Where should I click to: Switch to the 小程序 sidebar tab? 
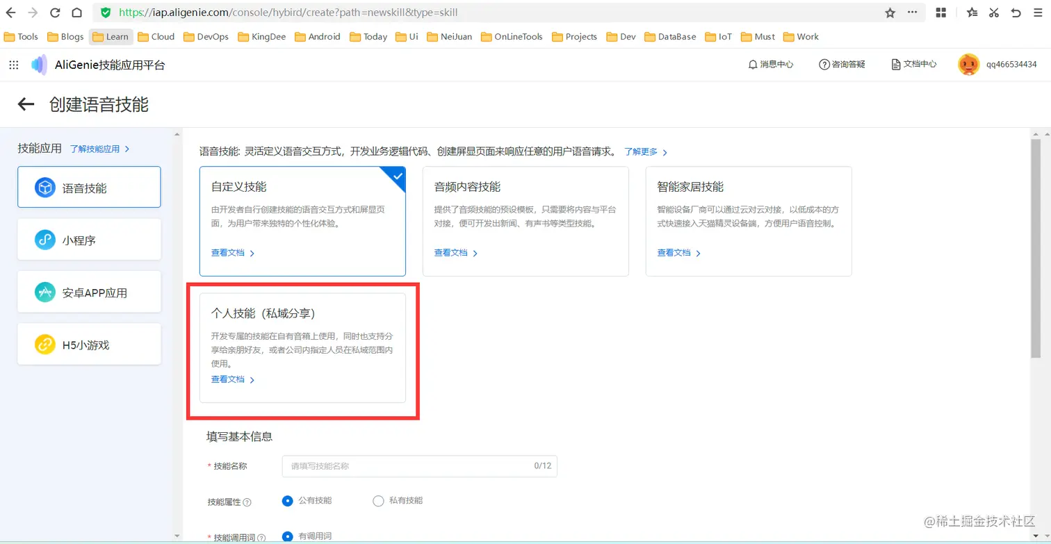tap(89, 240)
